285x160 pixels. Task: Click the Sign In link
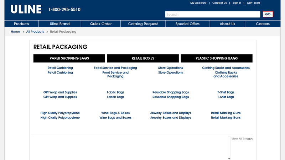pos(237,3)
